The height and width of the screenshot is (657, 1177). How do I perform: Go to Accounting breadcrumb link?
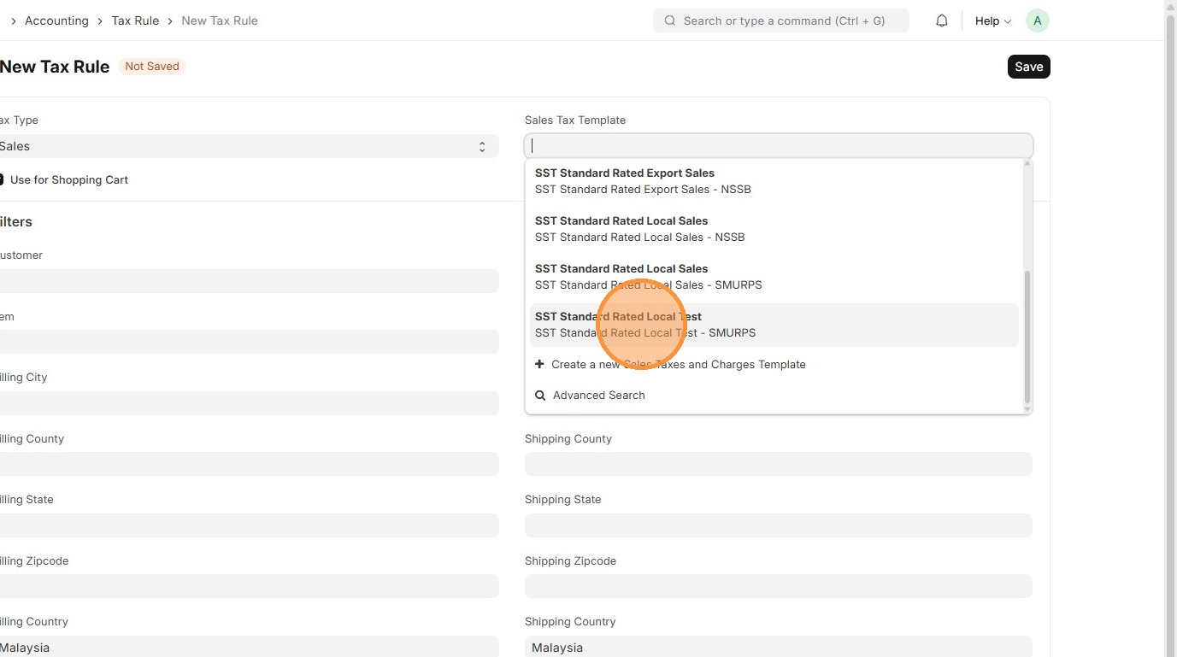point(56,21)
